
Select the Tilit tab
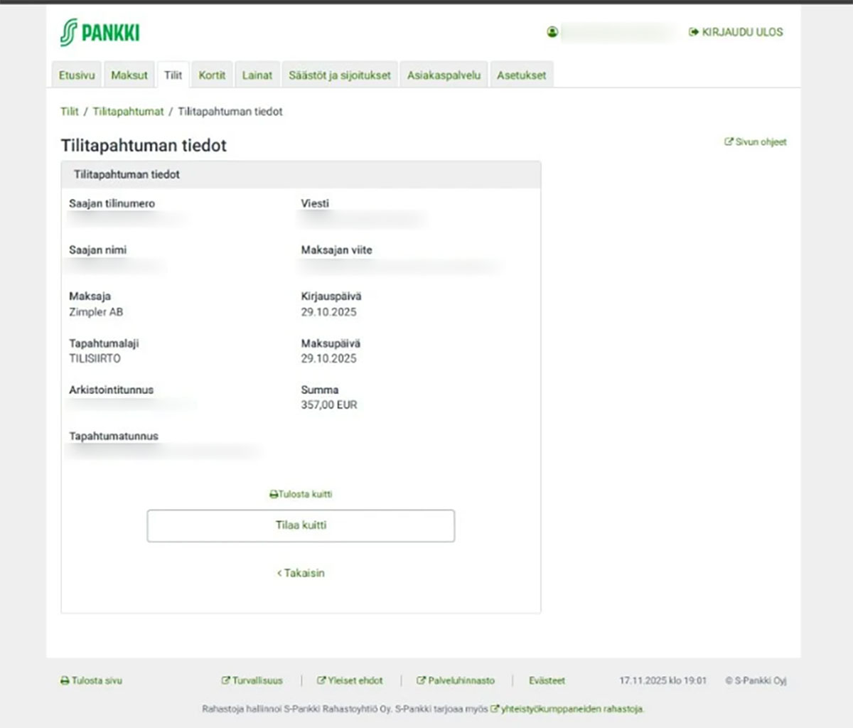(x=173, y=75)
